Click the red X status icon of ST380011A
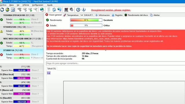The height and width of the screenshot is (104, 185). click(1, 55)
